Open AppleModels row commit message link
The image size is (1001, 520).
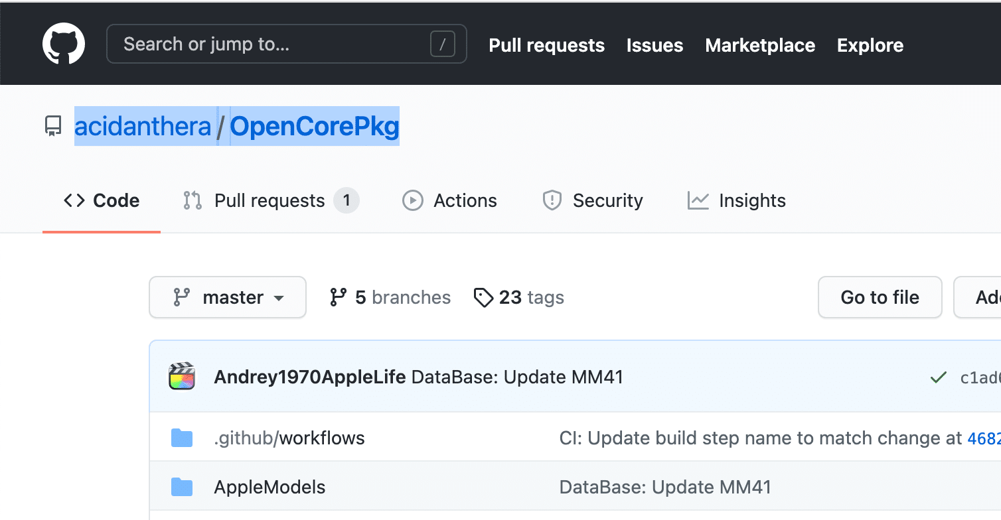pos(665,487)
